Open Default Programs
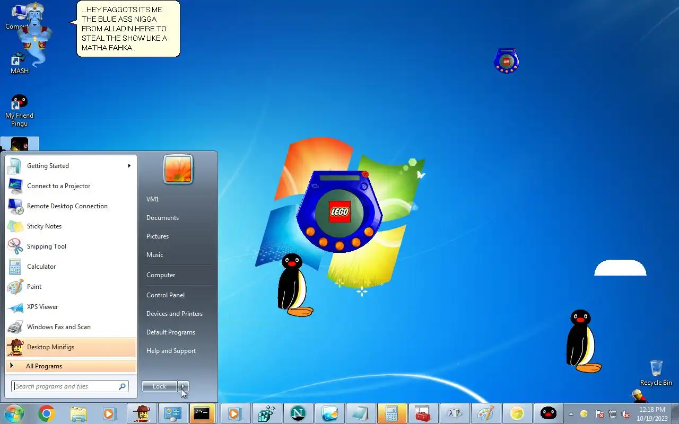The image size is (679, 424). click(x=171, y=332)
